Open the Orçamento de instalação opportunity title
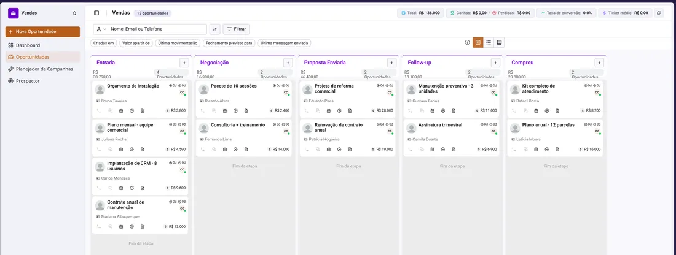Screen dimensions: 676x255 tap(133, 86)
